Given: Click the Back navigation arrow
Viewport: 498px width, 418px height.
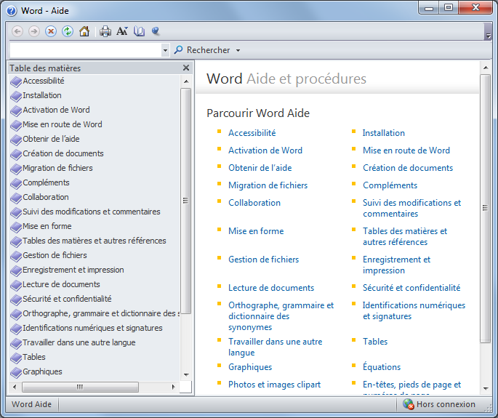Looking at the screenshot, I should [x=17, y=31].
